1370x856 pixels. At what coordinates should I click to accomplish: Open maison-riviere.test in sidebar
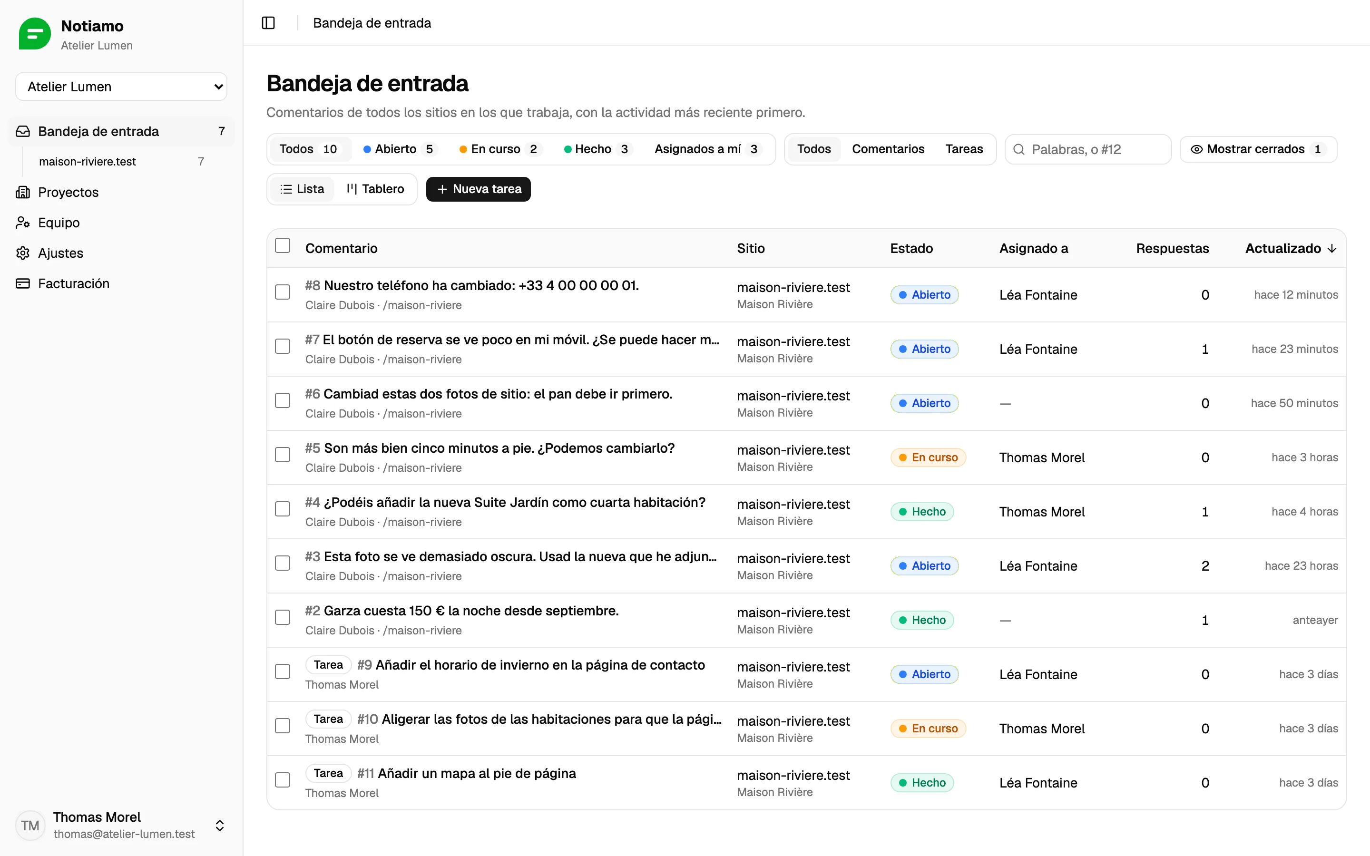click(122, 162)
